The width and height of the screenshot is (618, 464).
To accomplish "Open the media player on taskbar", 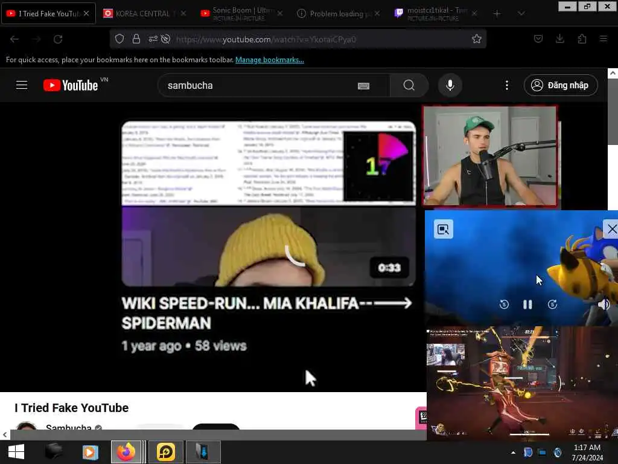I will 91,452.
